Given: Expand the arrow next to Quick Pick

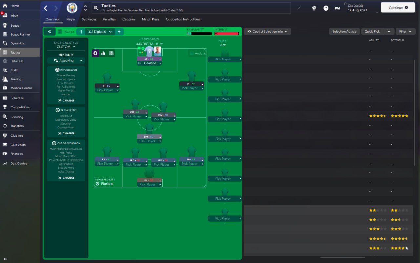Looking at the screenshot, I should 389,31.
